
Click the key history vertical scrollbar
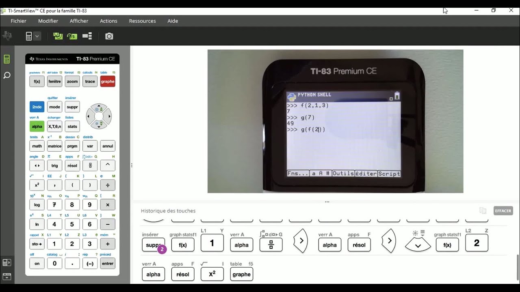517,268
